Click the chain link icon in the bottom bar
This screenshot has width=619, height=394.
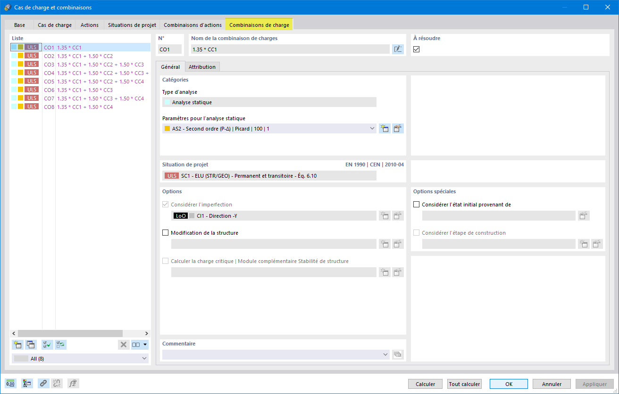[x=43, y=384]
